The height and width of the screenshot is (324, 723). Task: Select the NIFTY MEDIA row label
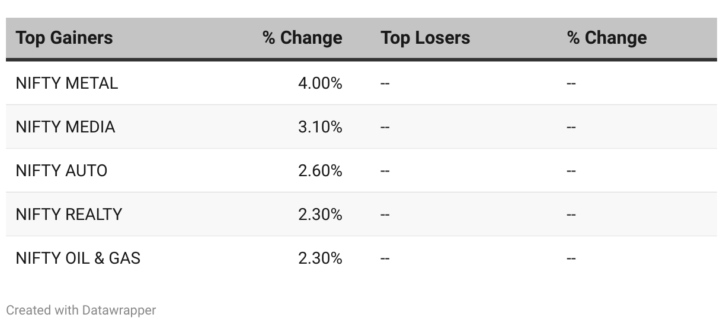[x=65, y=127]
